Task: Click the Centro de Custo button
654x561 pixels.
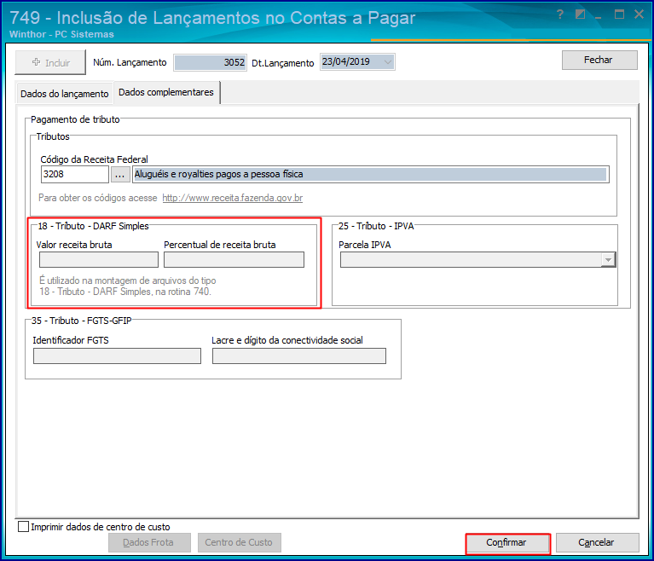Action: point(239,542)
